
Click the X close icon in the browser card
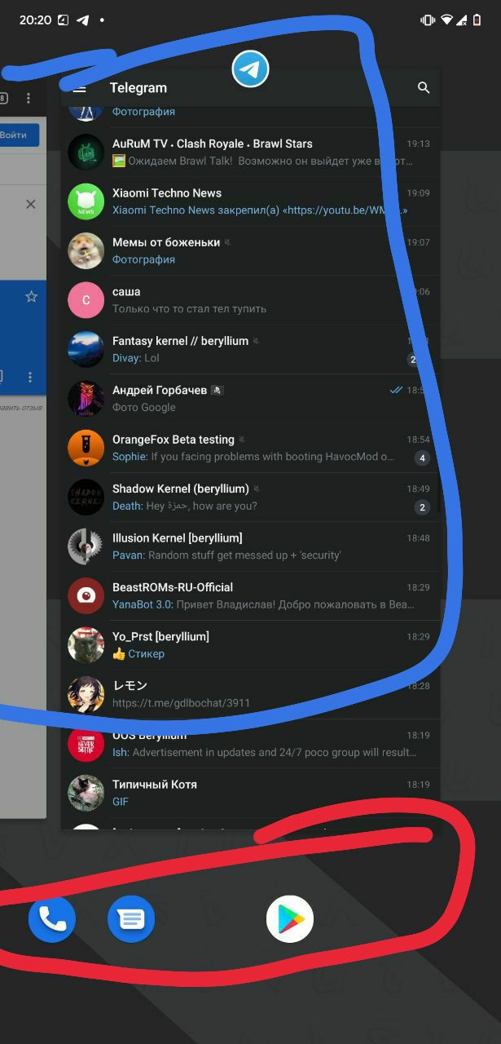tap(31, 204)
